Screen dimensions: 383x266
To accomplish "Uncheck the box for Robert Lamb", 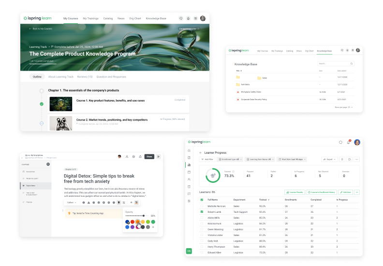I will point(202,212).
